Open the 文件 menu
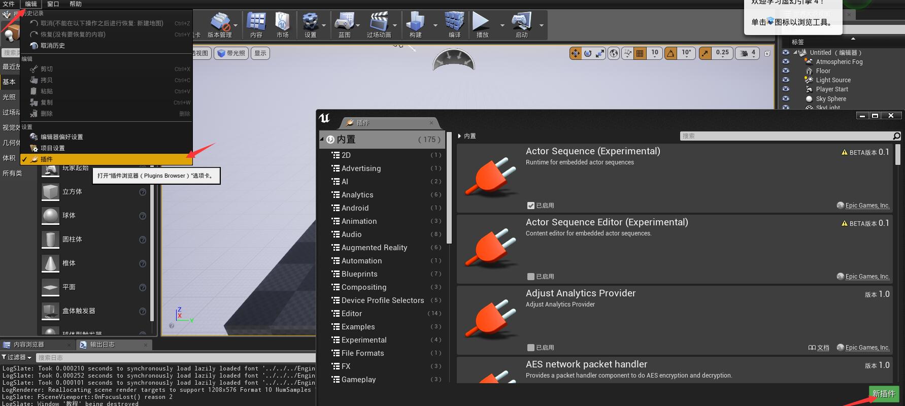The height and width of the screenshot is (406, 905). pyautogui.click(x=9, y=4)
